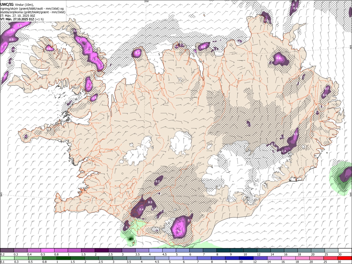Click the '1.5' label under the rain scale
Image resolution: width=352 pixels, height=264 pixels.
(x=73, y=262)
